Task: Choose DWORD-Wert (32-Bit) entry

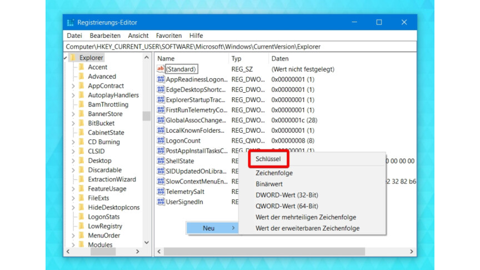Action: click(x=287, y=195)
